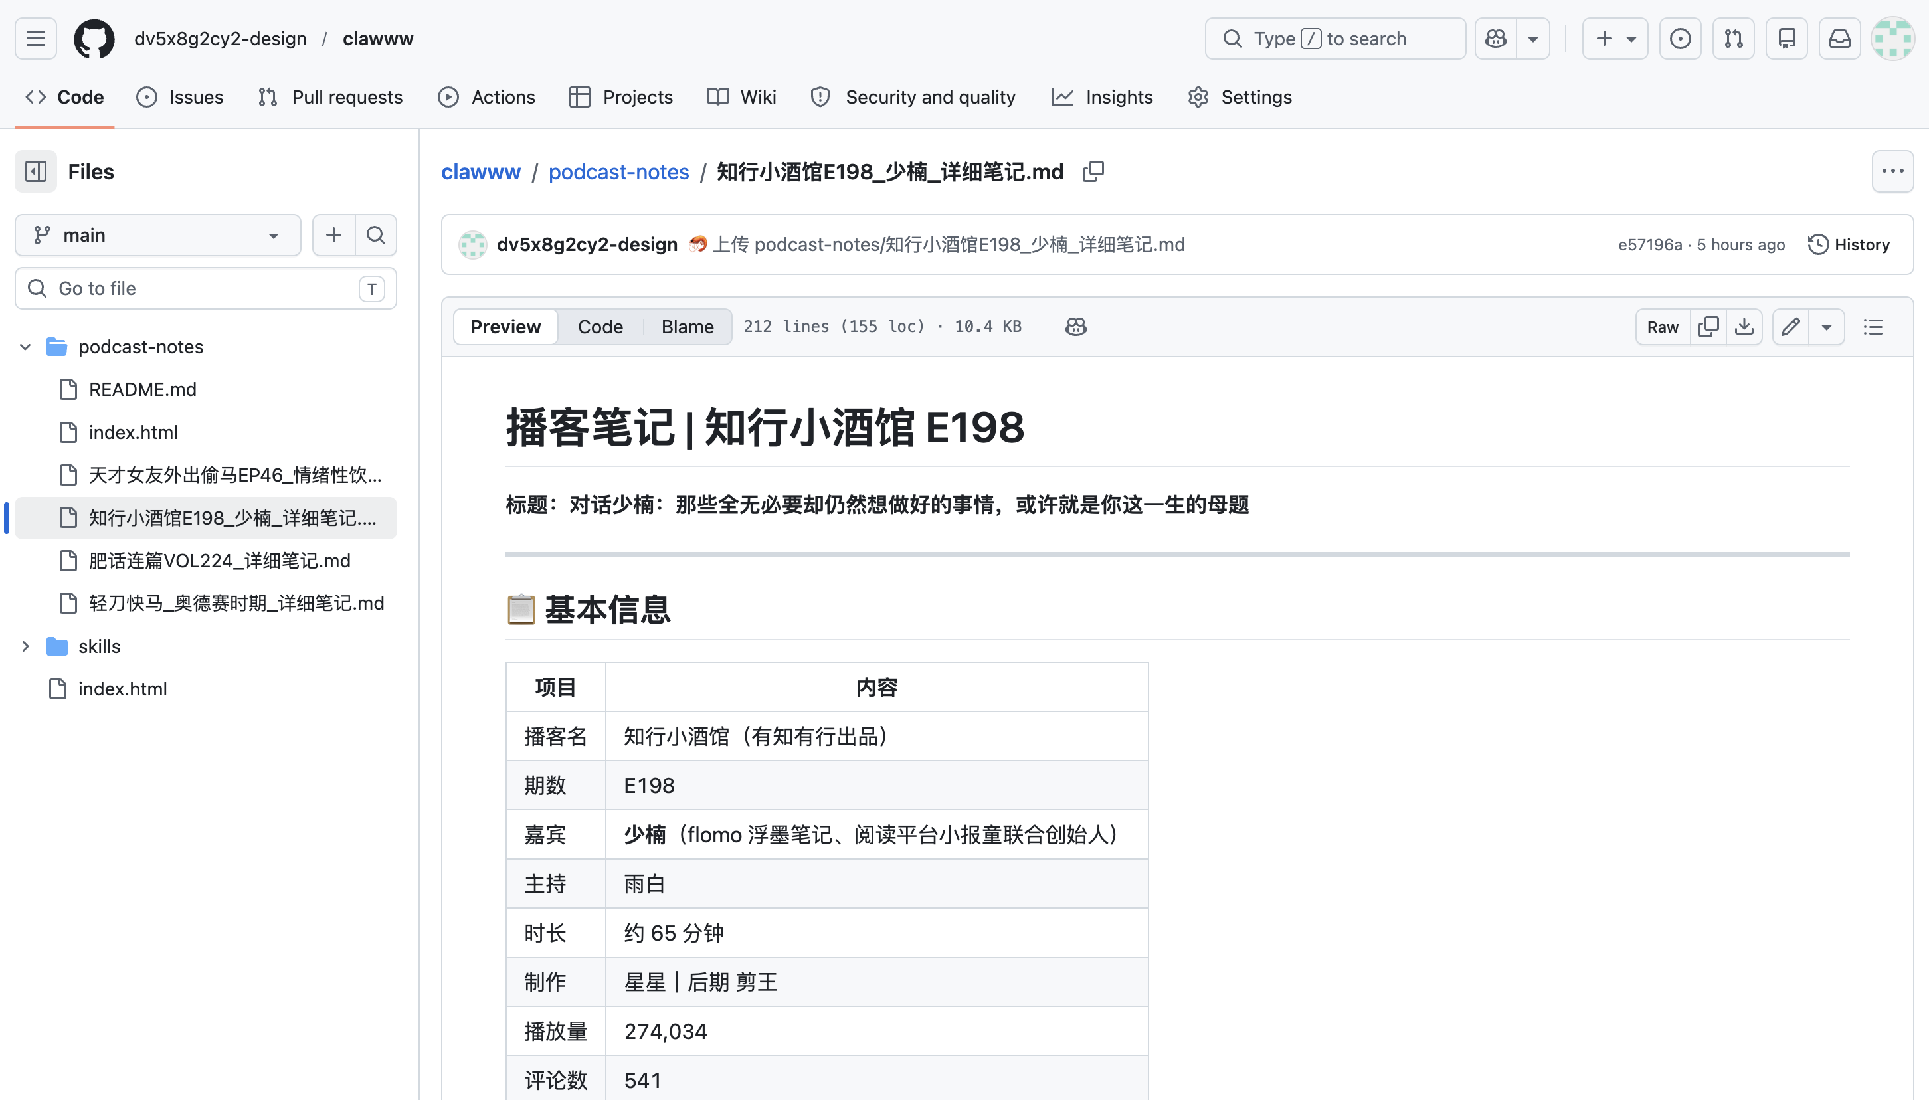
Task: Download the raw file
Action: point(1744,326)
